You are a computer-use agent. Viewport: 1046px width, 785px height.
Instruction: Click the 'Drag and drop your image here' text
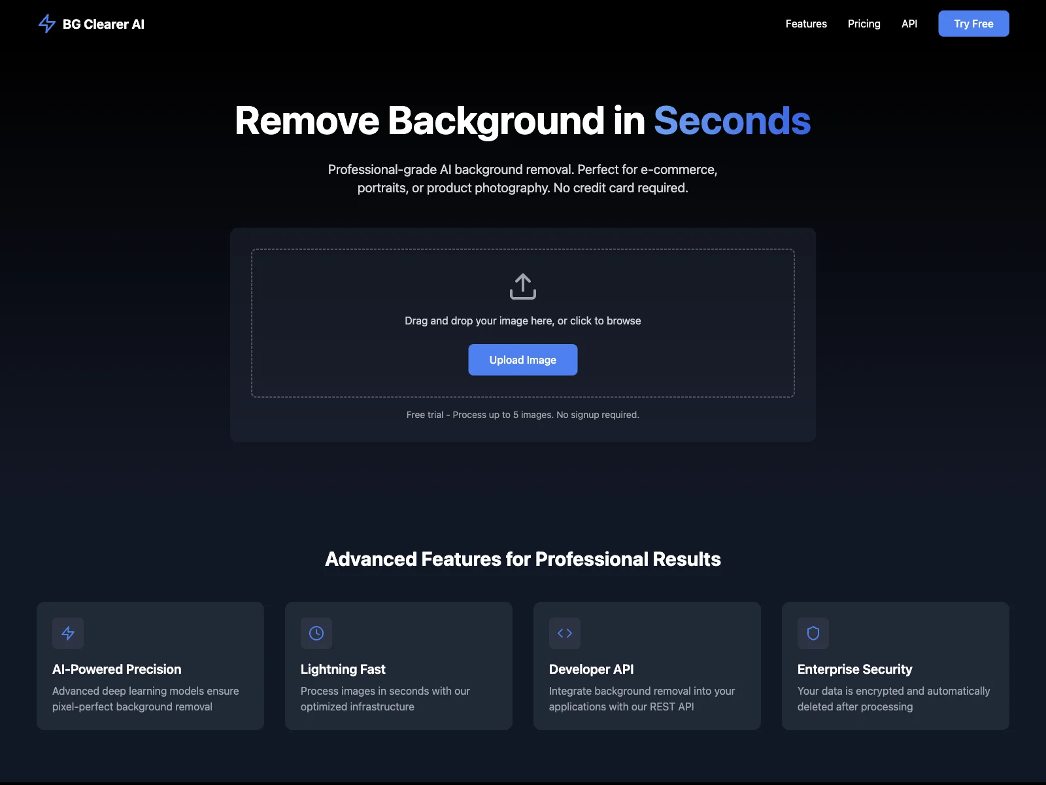point(523,321)
